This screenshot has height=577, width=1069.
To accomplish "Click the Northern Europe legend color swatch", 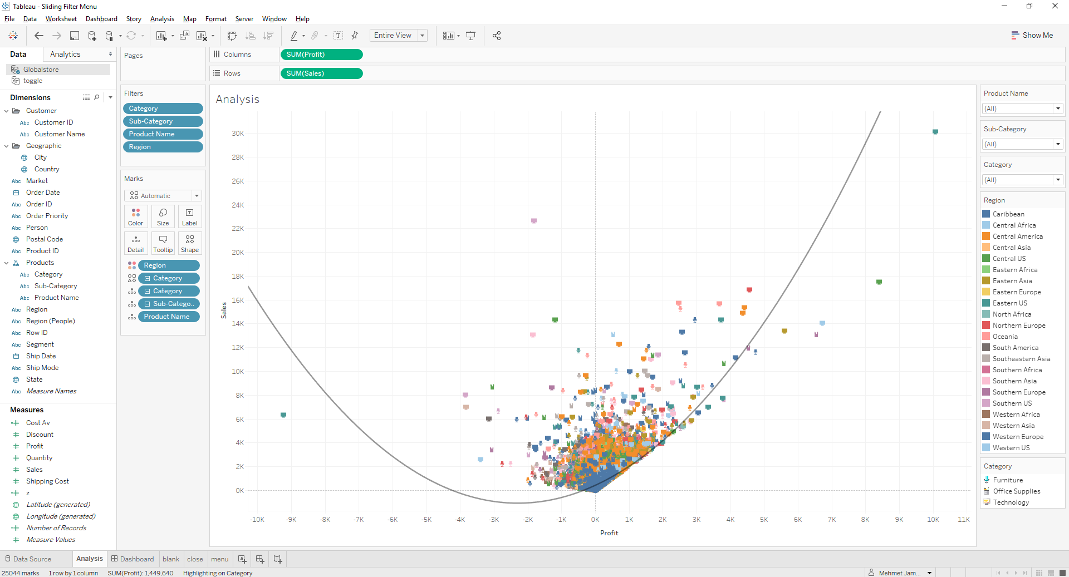I will (x=986, y=326).
